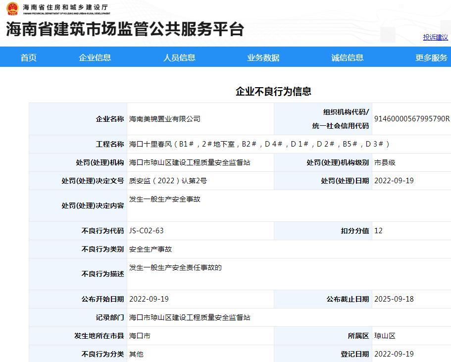Click the national emblem logo icon
Viewport: 451px width, 362px height.
(x=12, y=8)
